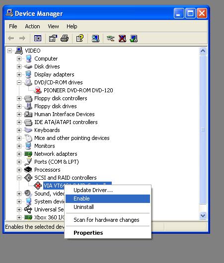Screen dimensions: 224x263
Task: Click the SCSI and RAID controllers icon
Action: [x=28, y=178]
